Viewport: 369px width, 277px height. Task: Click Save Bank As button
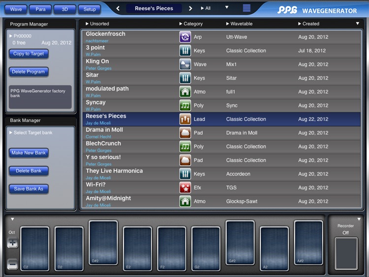(29, 189)
